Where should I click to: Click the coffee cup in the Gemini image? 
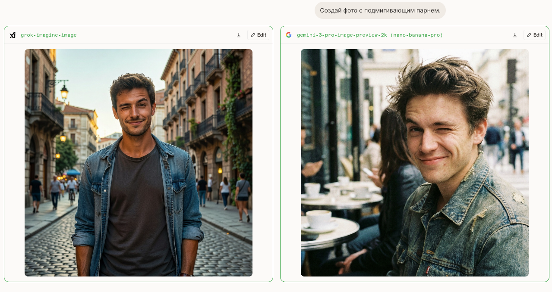point(319,219)
